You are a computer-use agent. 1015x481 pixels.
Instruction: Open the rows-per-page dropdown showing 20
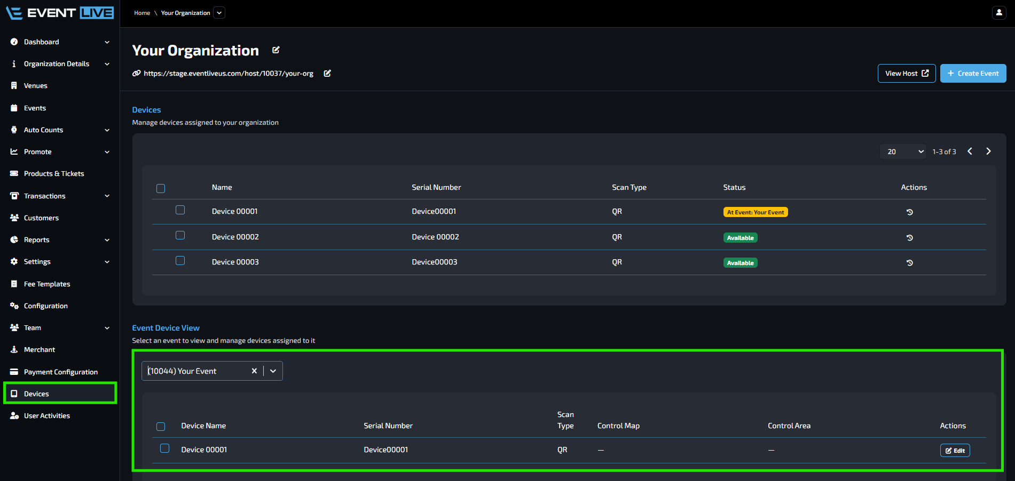pos(903,151)
